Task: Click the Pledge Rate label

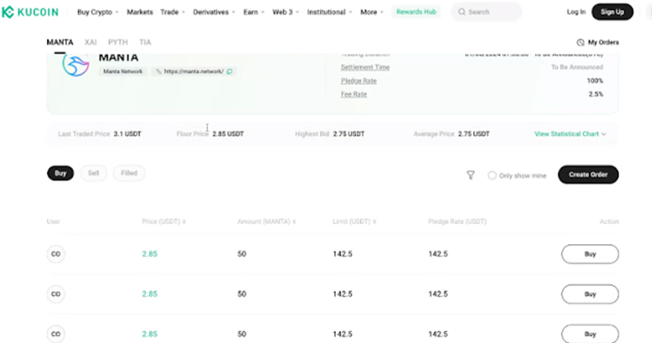Action: 359,81
